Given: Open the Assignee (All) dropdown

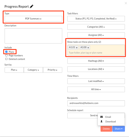Looking at the screenshot, I should click(96, 35).
